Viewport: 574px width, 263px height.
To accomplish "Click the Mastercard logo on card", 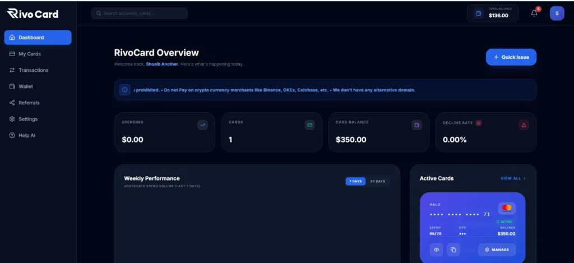I will (507, 208).
